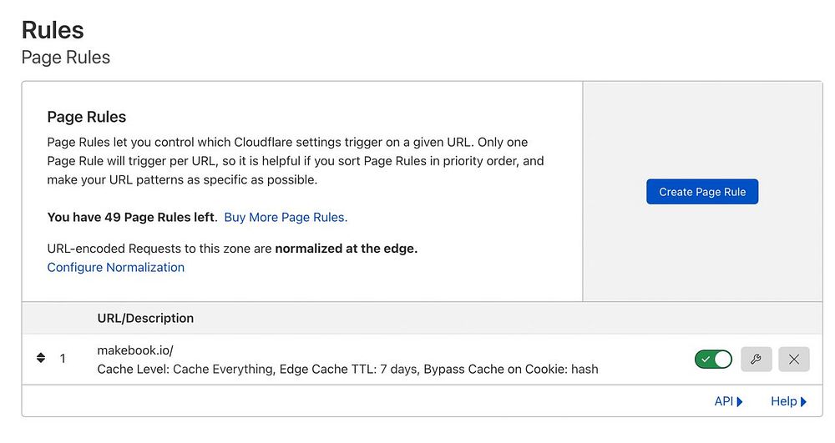Expand the triangle arrow beside Help
Viewport: 835px width, 443px height.
pyautogui.click(x=803, y=402)
